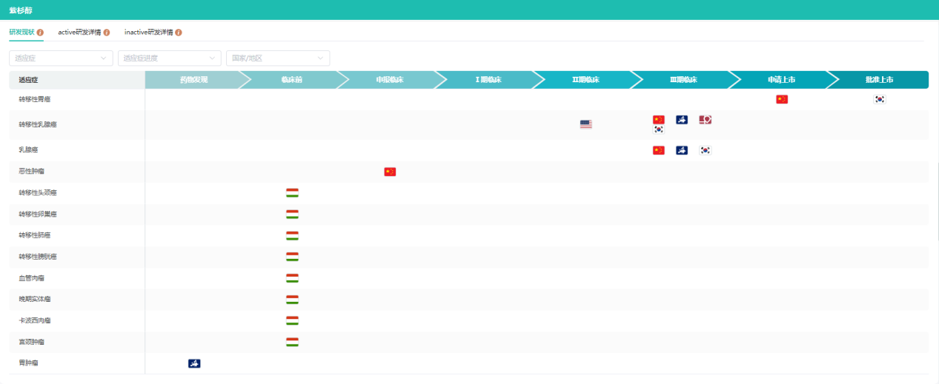Switch to inactive研发详情 tab

[x=149, y=33]
